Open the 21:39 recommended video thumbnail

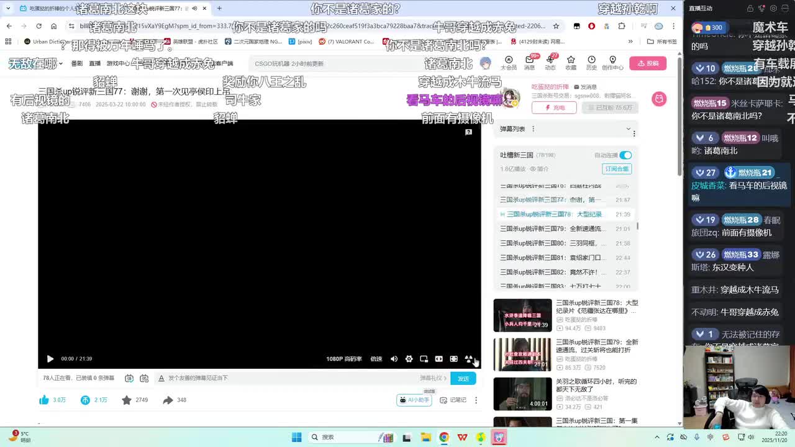click(522, 315)
